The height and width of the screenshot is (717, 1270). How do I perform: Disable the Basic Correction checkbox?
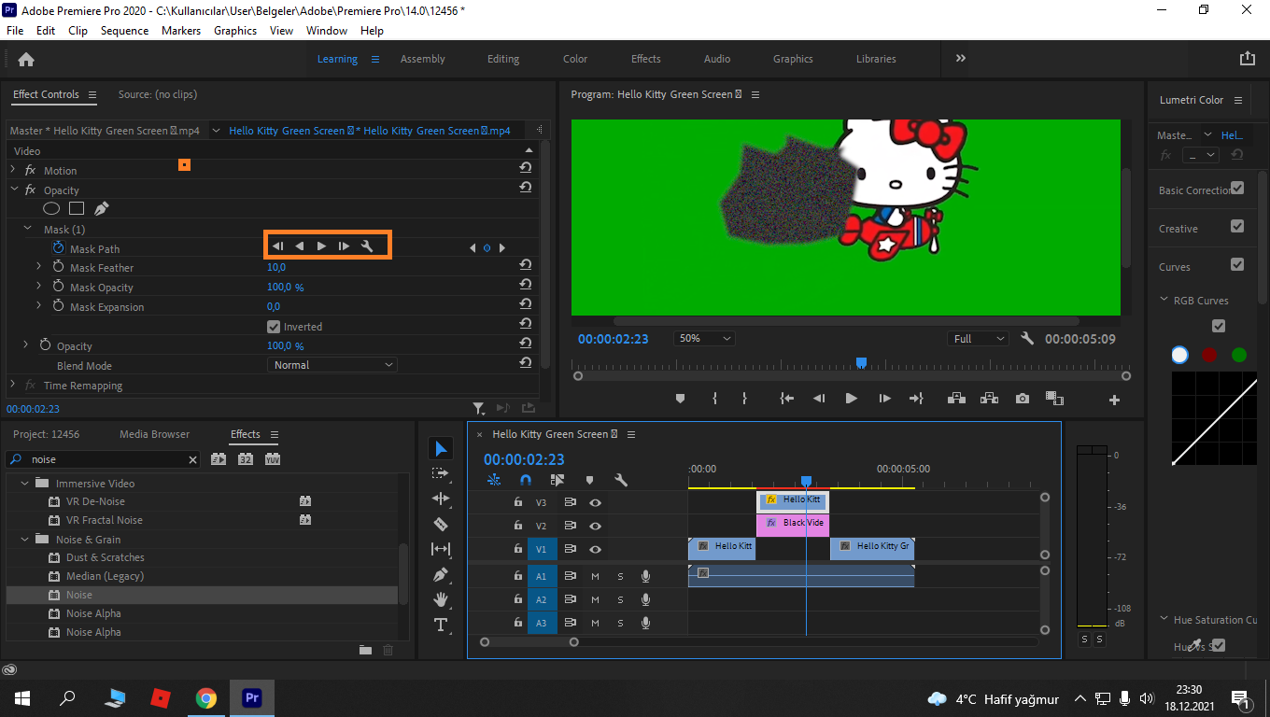pos(1237,189)
